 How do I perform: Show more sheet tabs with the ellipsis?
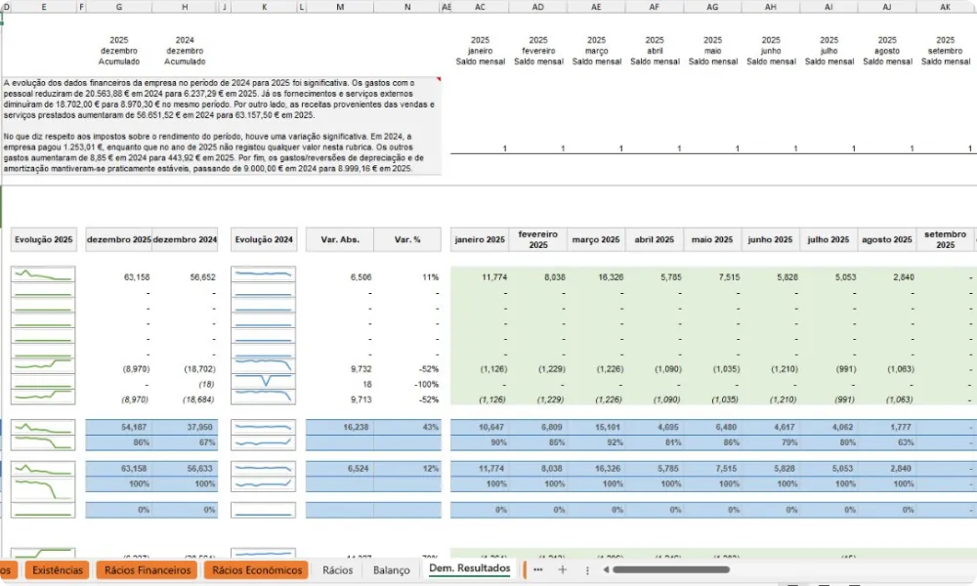(x=537, y=569)
